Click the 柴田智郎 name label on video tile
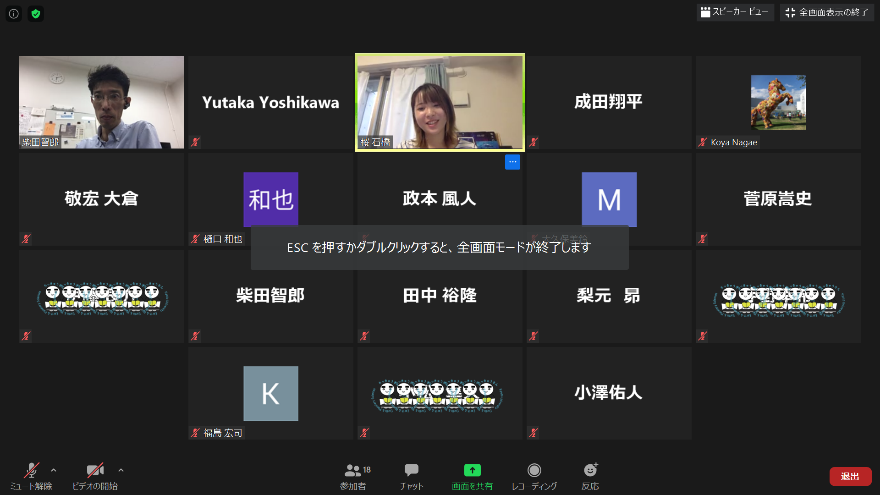Image resolution: width=880 pixels, height=495 pixels. coord(40,143)
